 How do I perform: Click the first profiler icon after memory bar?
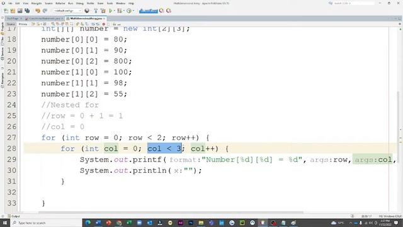(x=162, y=11)
